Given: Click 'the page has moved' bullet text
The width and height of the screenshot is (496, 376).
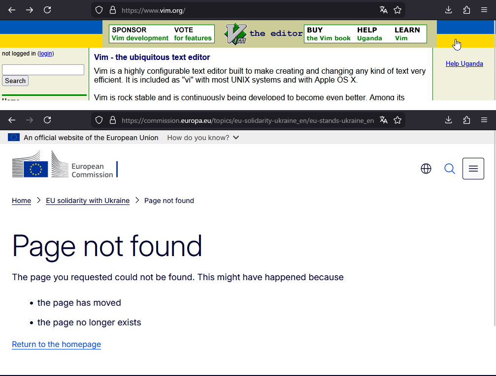Looking at the screenshot, I should 79,303.
